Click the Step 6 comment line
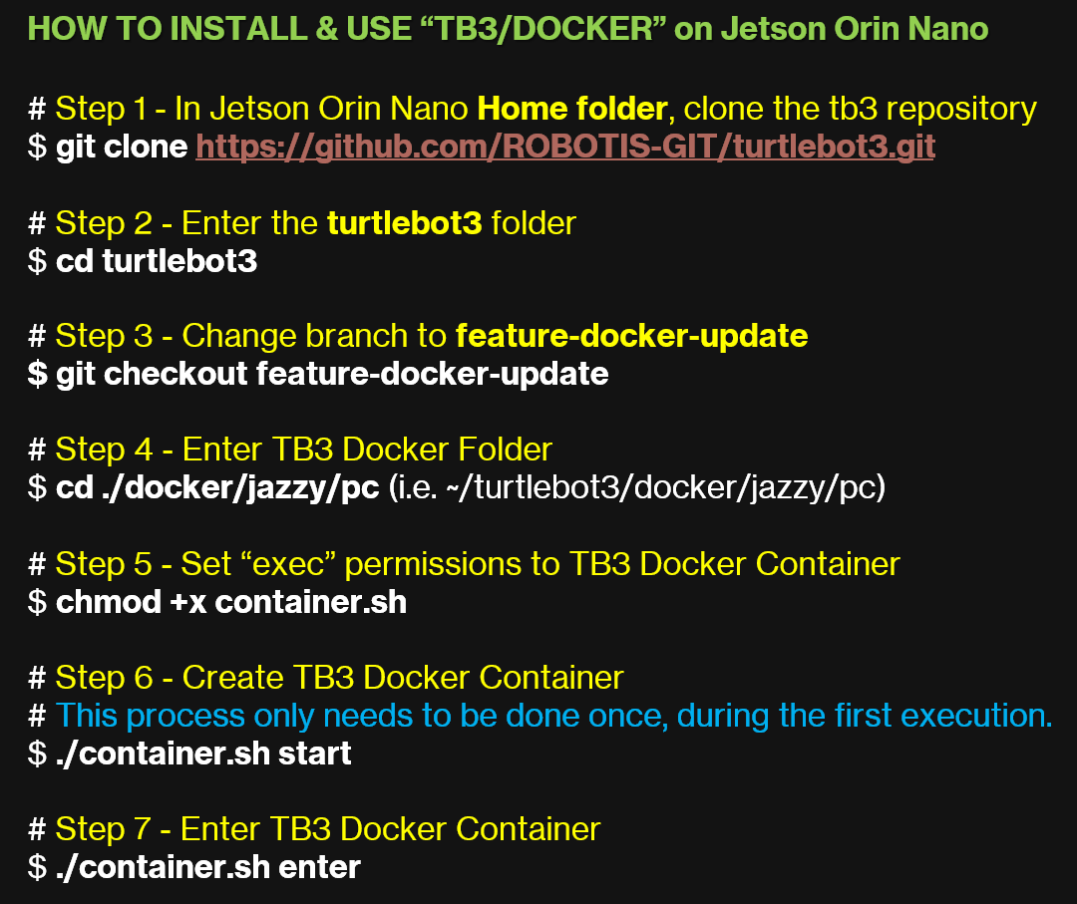Viewport: 1077px width, 904px height. (x=325, y=678)
